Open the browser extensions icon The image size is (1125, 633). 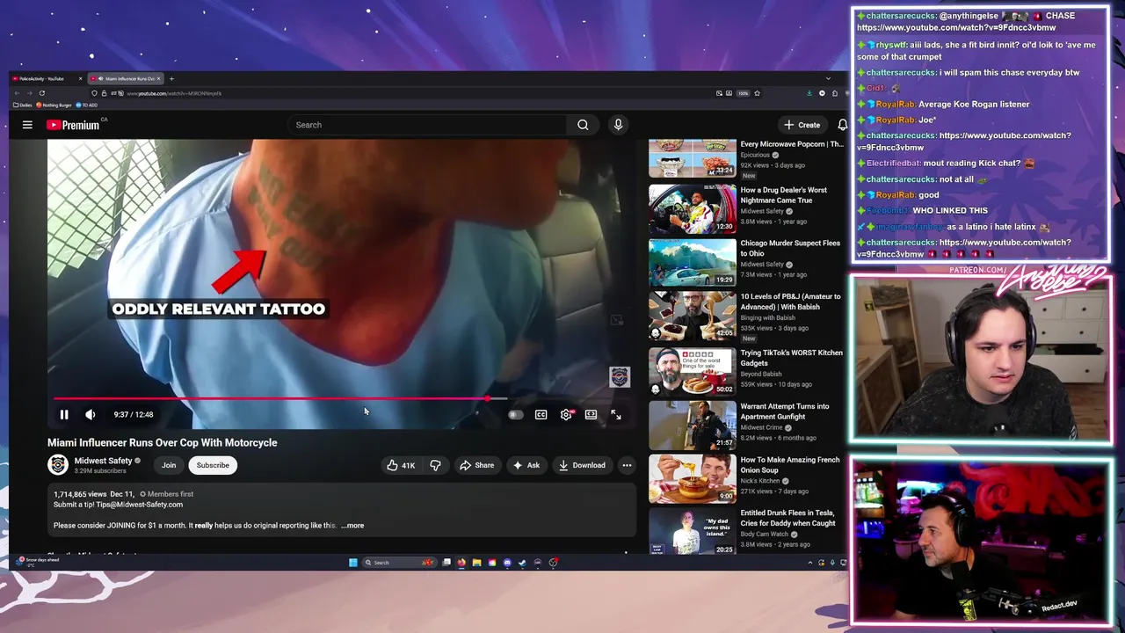834,93
